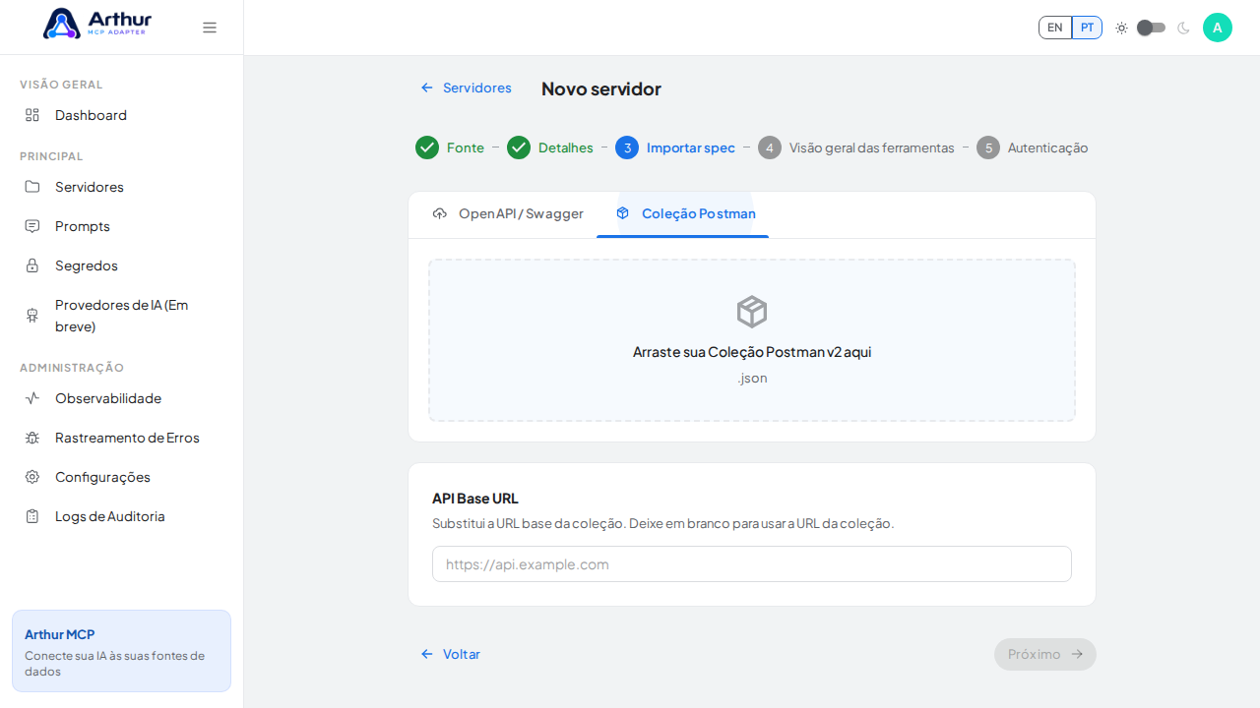Click the Dashboard grid icon
The image size is (1260, 708).
32,115
